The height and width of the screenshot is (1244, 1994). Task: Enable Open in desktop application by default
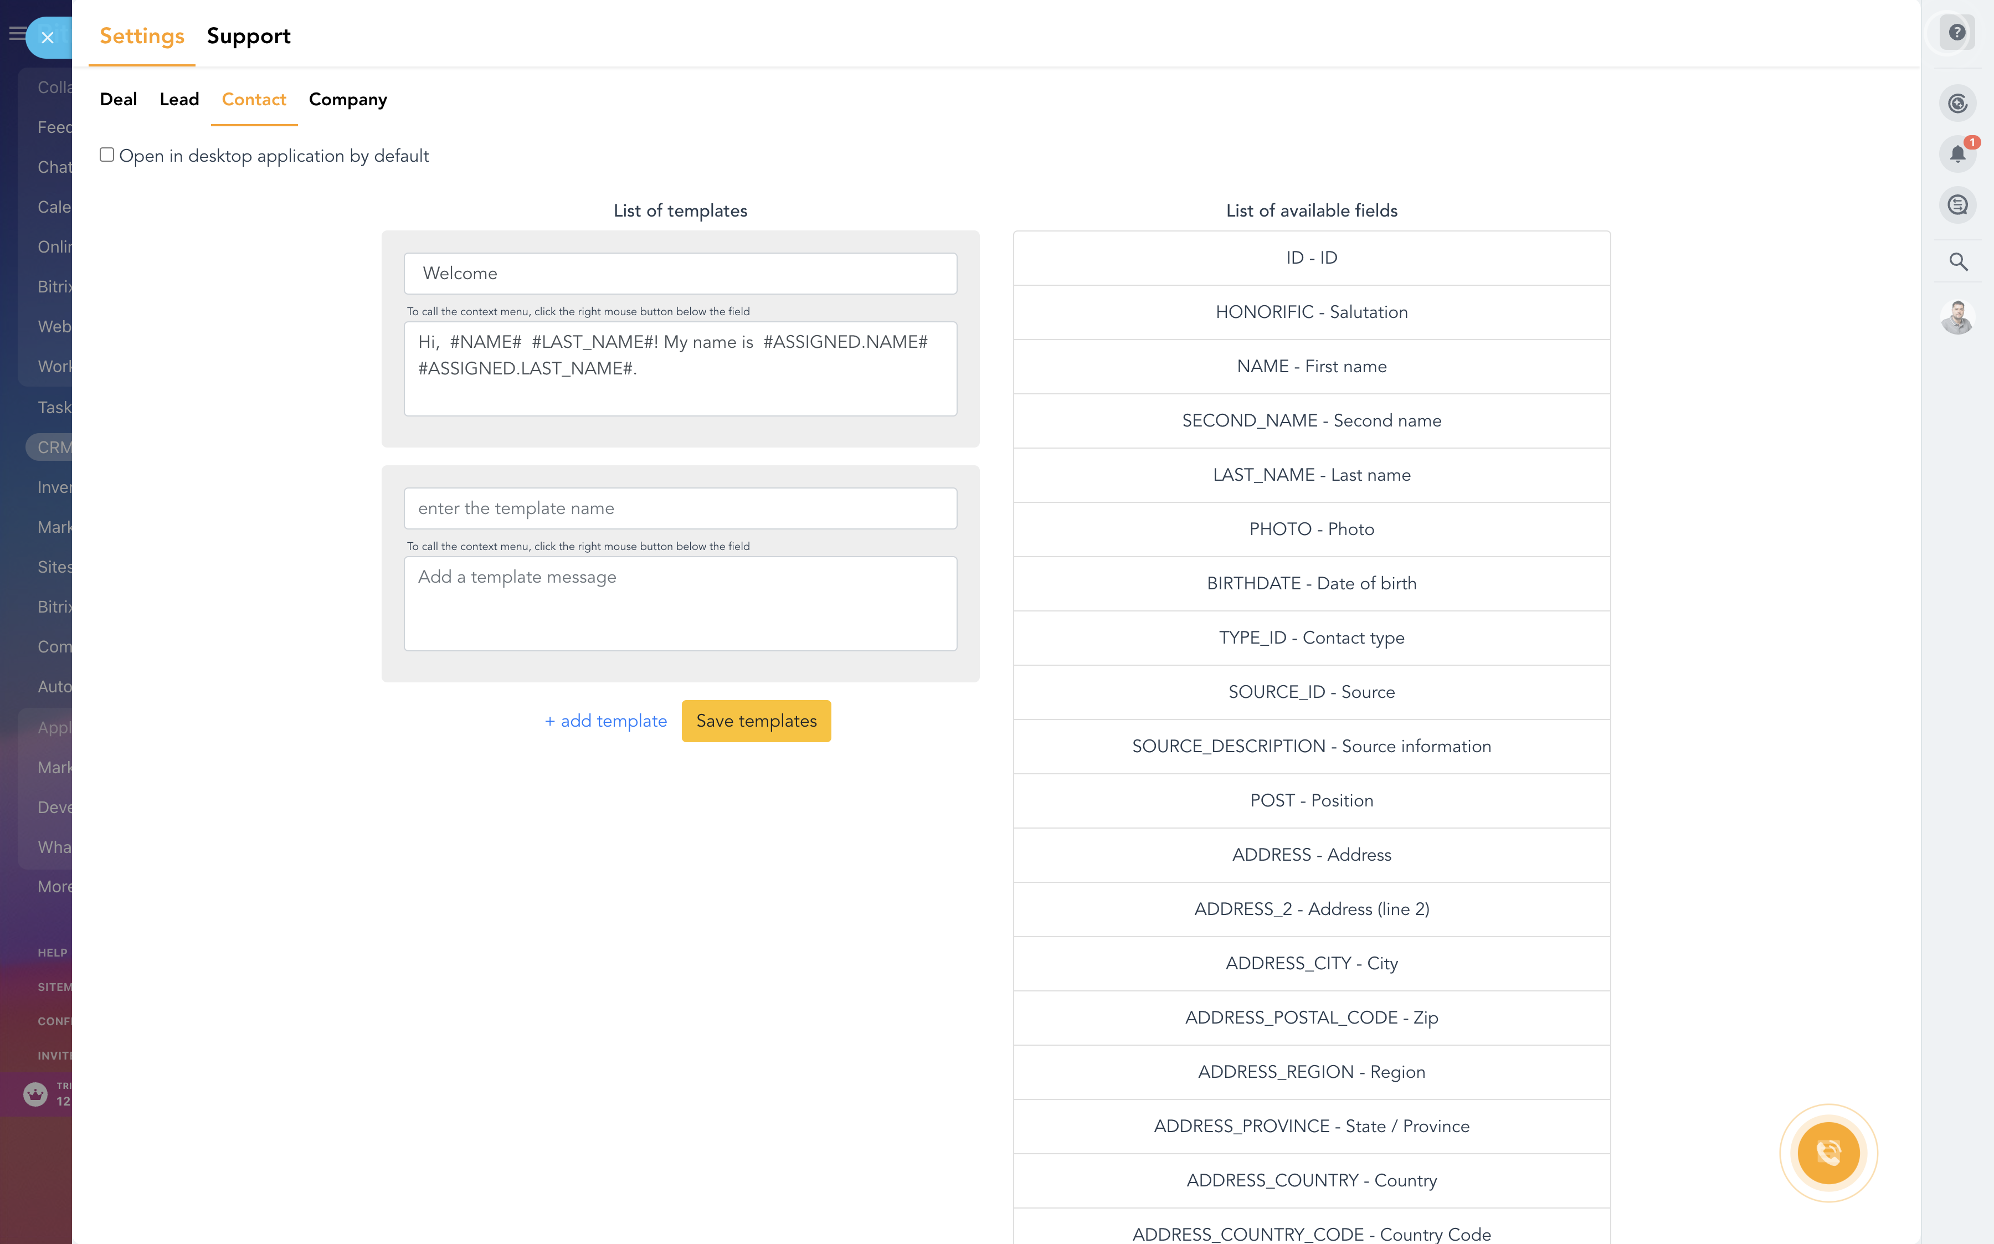pyautogui.click(x=107, y=155)
